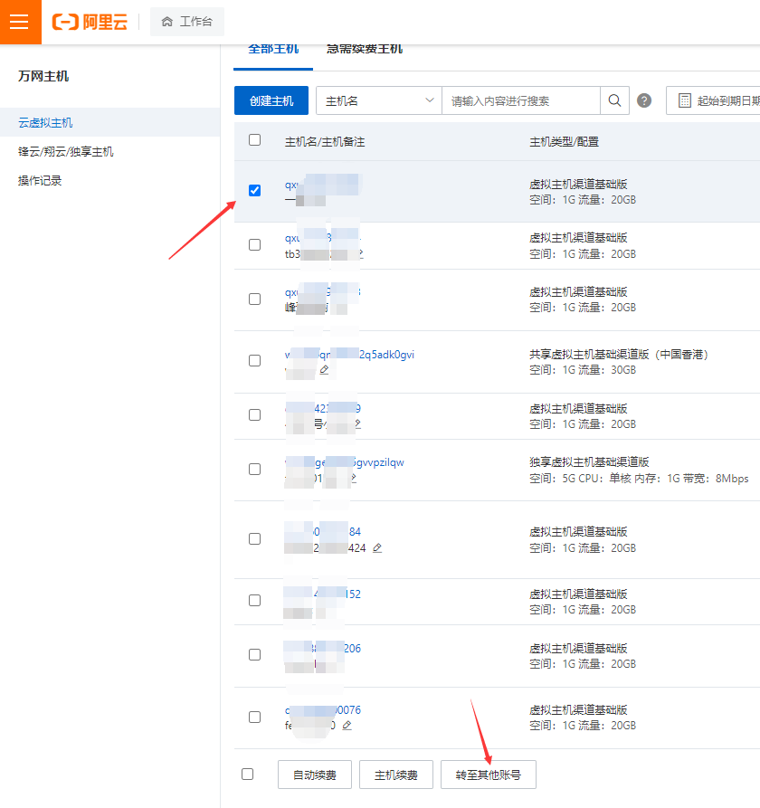The height and width of the screenshot is (808, 760).
Task: Open the 主机名 search type dropdown
Action: tap(378, 100)
